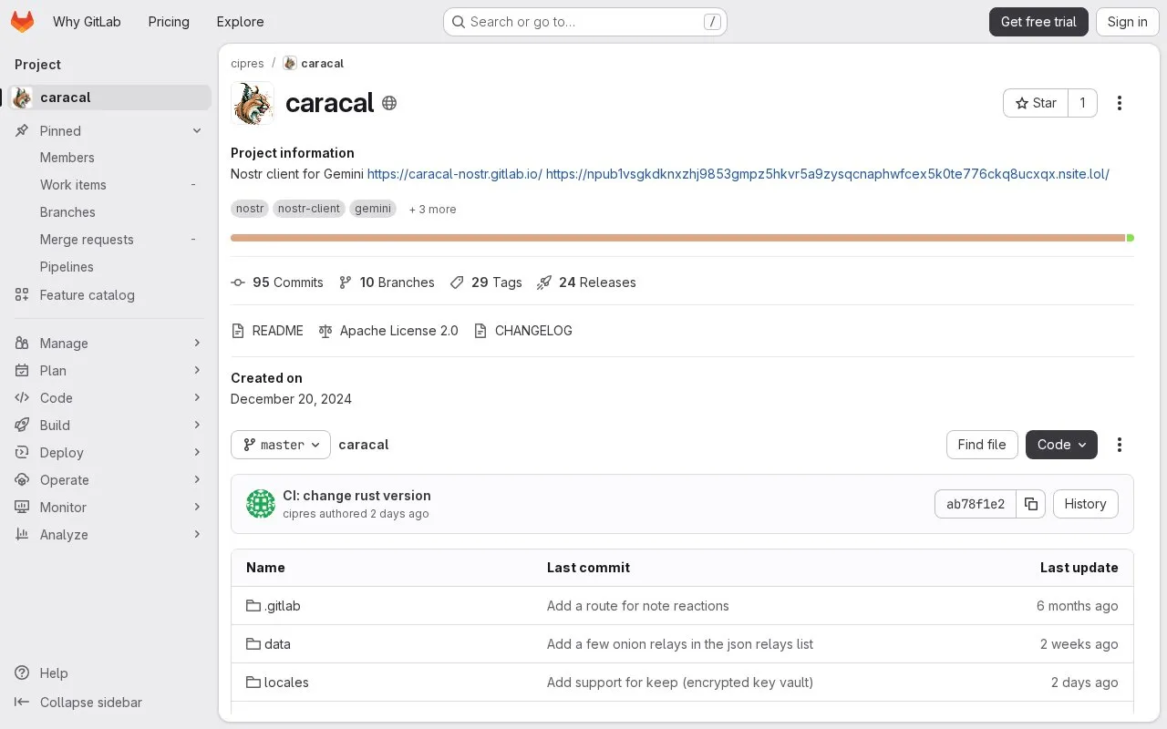The height and width of the screenshot is (729, 1167).
Task: Open the README file link
Action: [267, 331]
